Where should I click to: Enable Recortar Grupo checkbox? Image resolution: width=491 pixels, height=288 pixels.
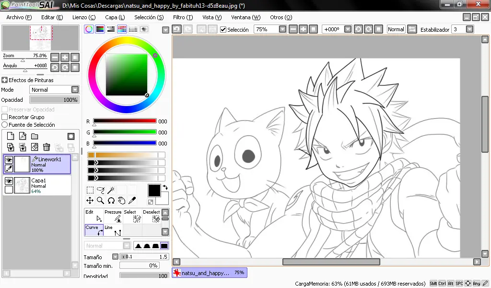(5, 117)
